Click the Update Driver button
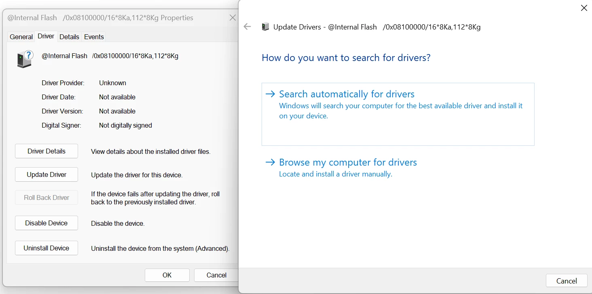 click(x=47, y=174)
